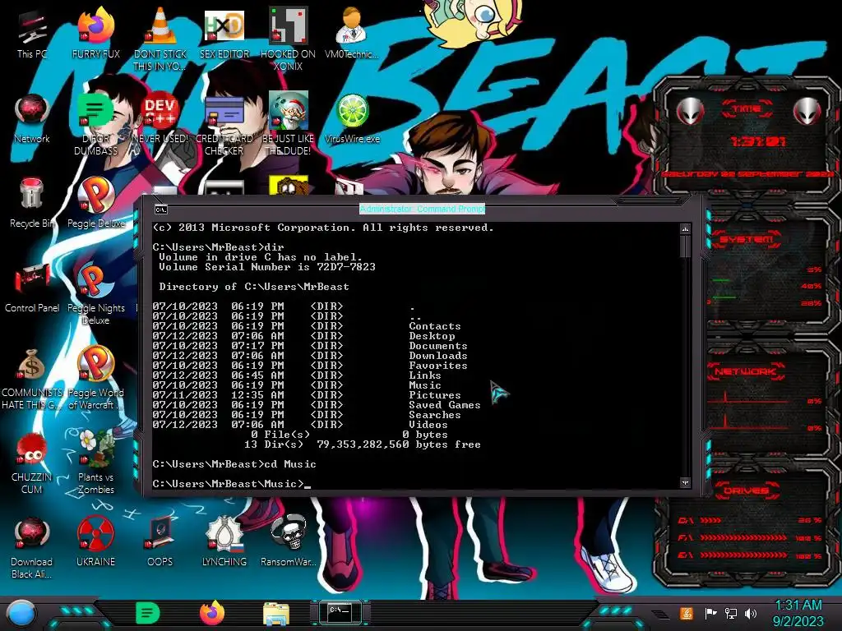Viewport: 842px width, 631px height.
Task: Open the HxD SEX EDITOR shortcut
Action: 224,35
